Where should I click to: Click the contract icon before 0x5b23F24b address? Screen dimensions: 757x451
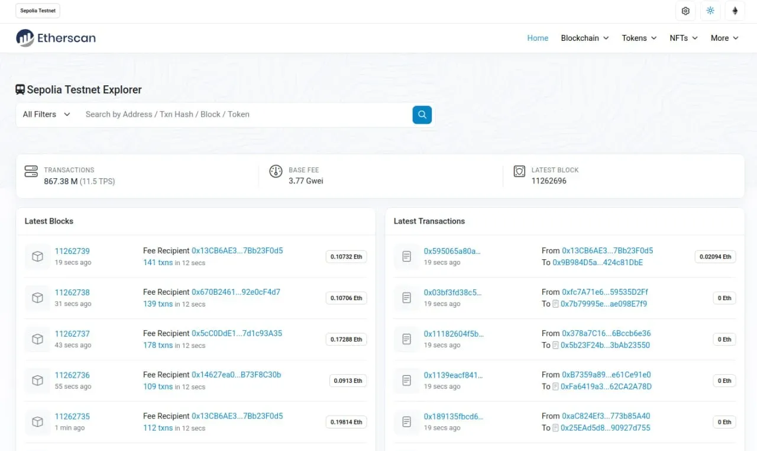pyautogui.click(x=555, y=345)
